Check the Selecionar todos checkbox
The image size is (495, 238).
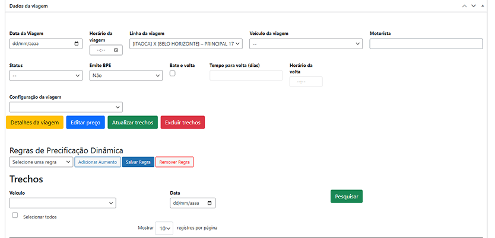click(x=15, y=216)
